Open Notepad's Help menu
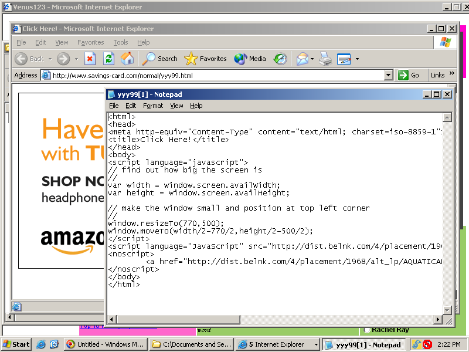The width and height of the screenshot is (469, 352). 196,106
